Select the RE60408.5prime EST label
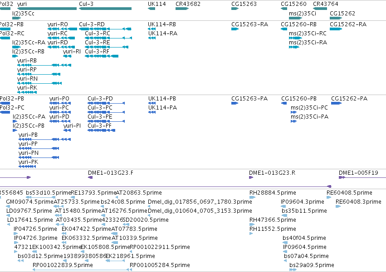The height and width of the screenshot is (272, 386). (x=349, y=193)
